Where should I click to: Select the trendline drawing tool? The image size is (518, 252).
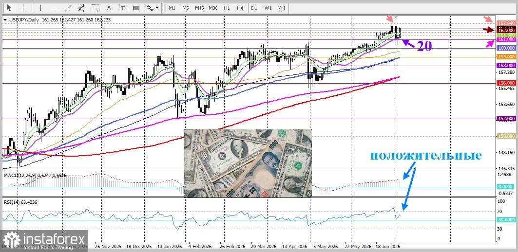(x=68, y=8)
